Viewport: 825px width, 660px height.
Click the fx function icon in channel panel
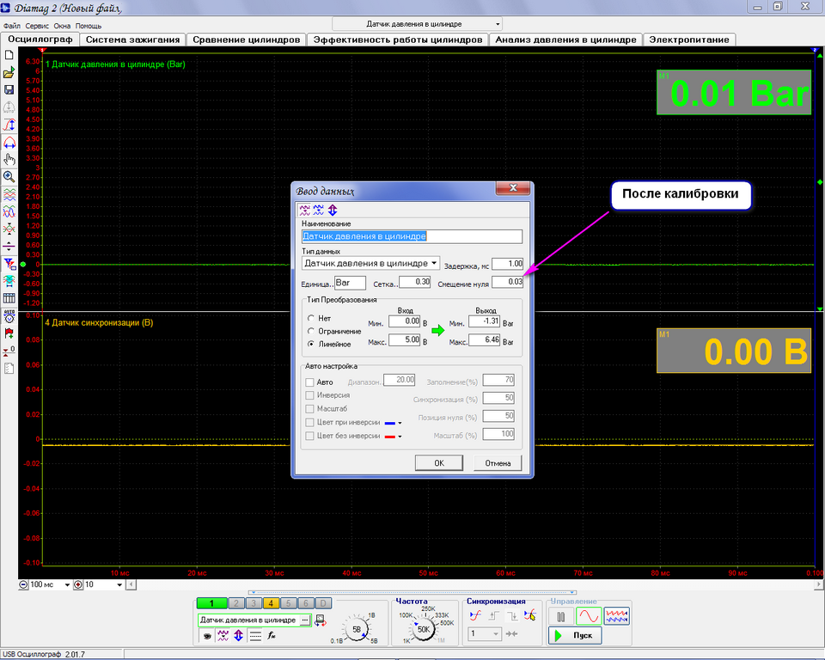pyautogui.click(x=272, y=636)
